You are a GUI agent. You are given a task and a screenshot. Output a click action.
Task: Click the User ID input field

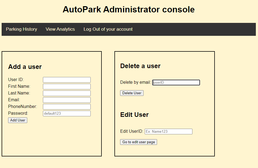pos(67,80)
